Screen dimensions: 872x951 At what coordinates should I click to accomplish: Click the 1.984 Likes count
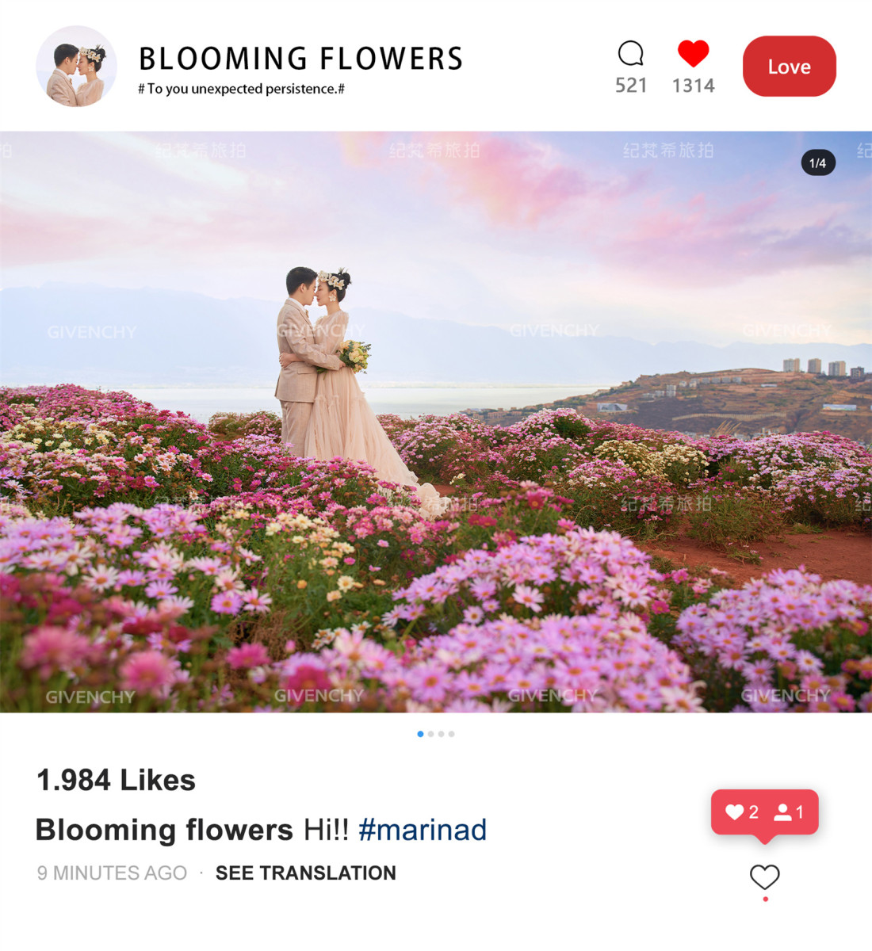(x=117, y=780)
